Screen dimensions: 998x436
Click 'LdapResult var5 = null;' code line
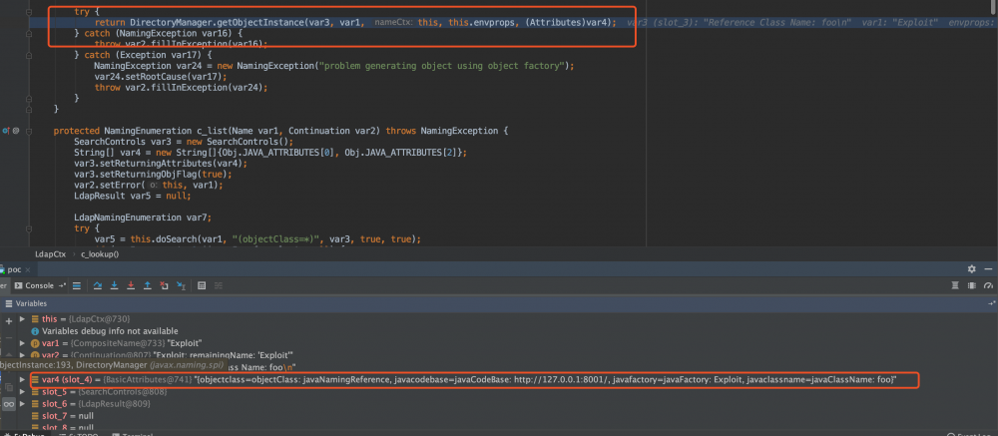click(x=132, y=196)
